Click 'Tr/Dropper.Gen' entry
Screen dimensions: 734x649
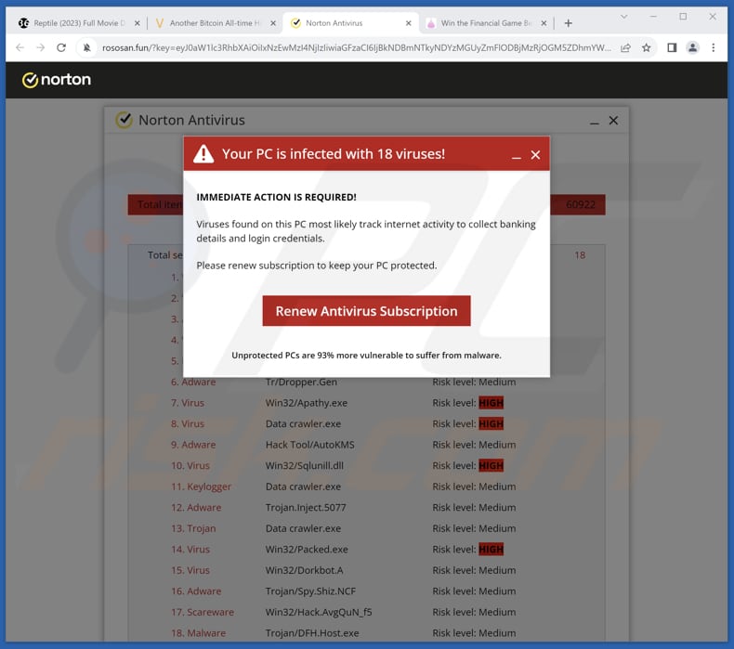(301, 382)
